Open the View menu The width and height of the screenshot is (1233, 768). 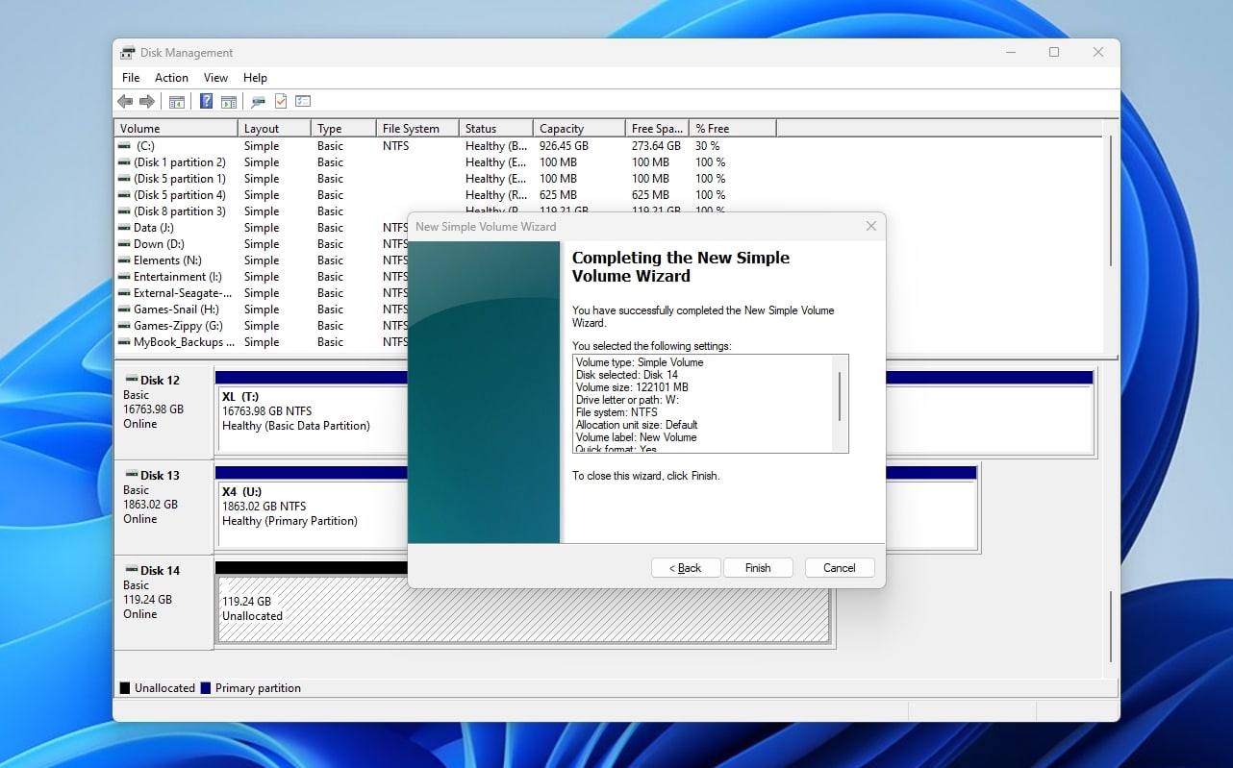click(215, 78)
